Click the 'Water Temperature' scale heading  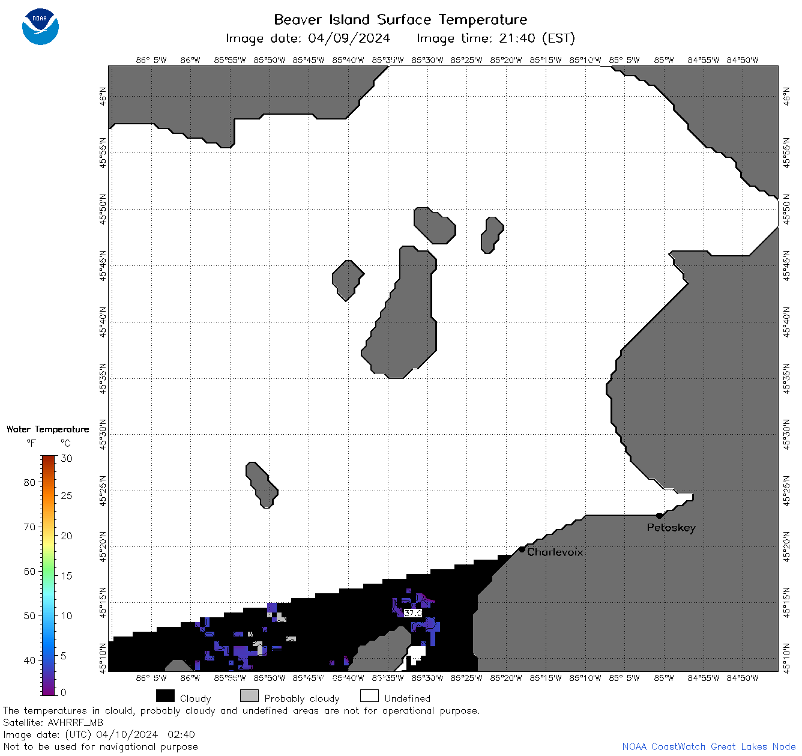48,429
